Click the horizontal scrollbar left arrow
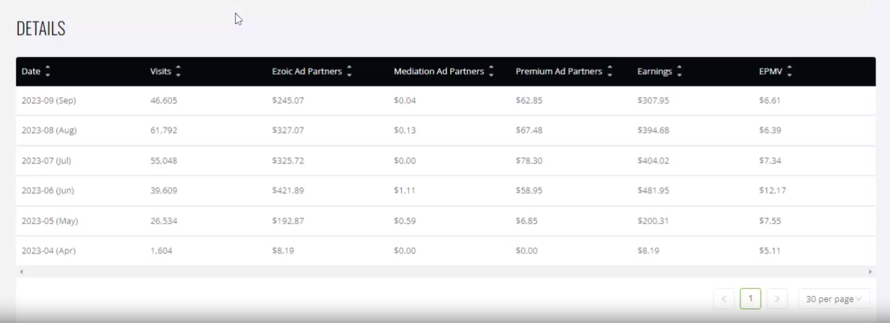This screenshot has width=890, height=323. (x=22, y=272)
